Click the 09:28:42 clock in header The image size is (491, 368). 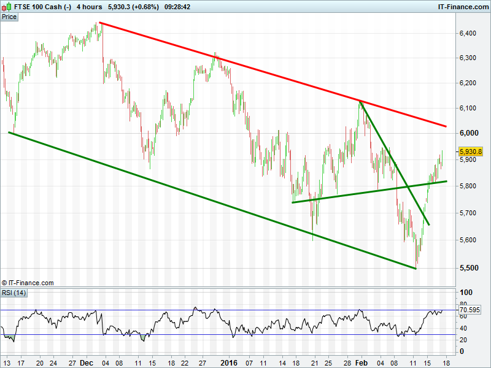(177, 6)
